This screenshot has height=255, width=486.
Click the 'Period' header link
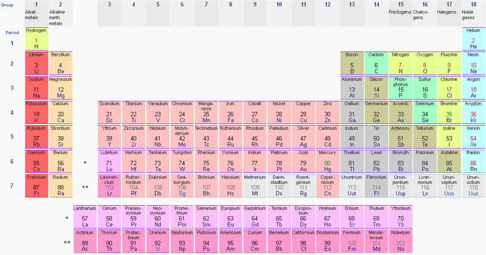12,33
